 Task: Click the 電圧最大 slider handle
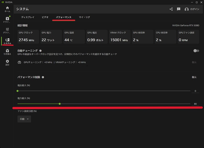[18, 91]
